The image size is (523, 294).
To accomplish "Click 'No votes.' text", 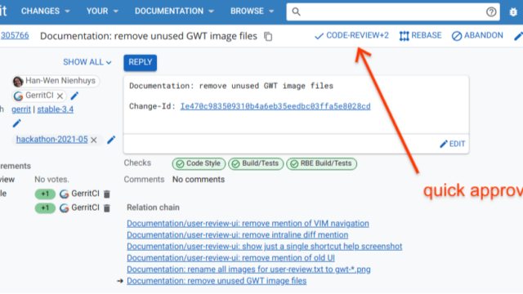I will click(x=51, y=180).
